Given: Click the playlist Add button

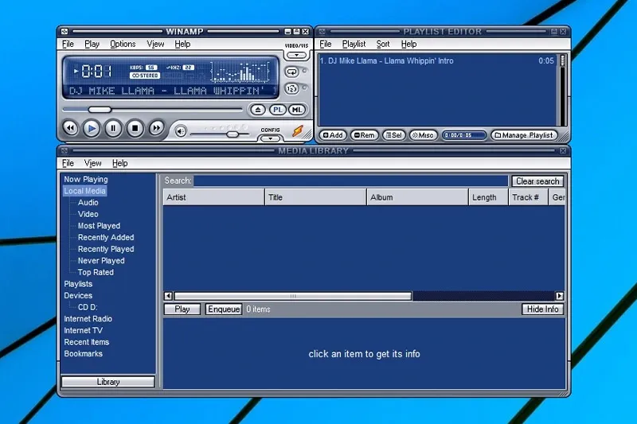Looking at the screenshot, I should click(x=333, y=135).
